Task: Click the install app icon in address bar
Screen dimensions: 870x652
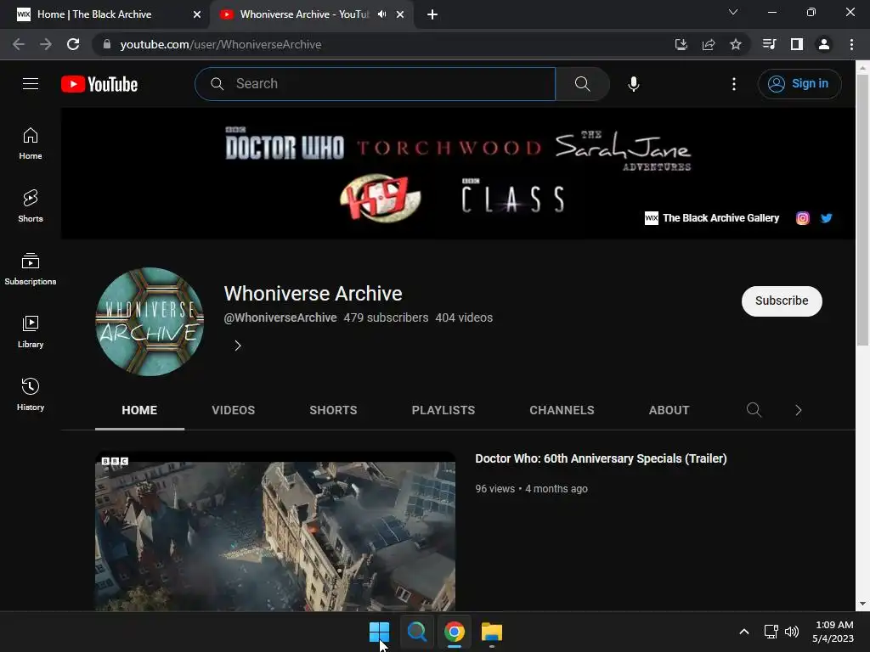Action: (x=681, y=44)
